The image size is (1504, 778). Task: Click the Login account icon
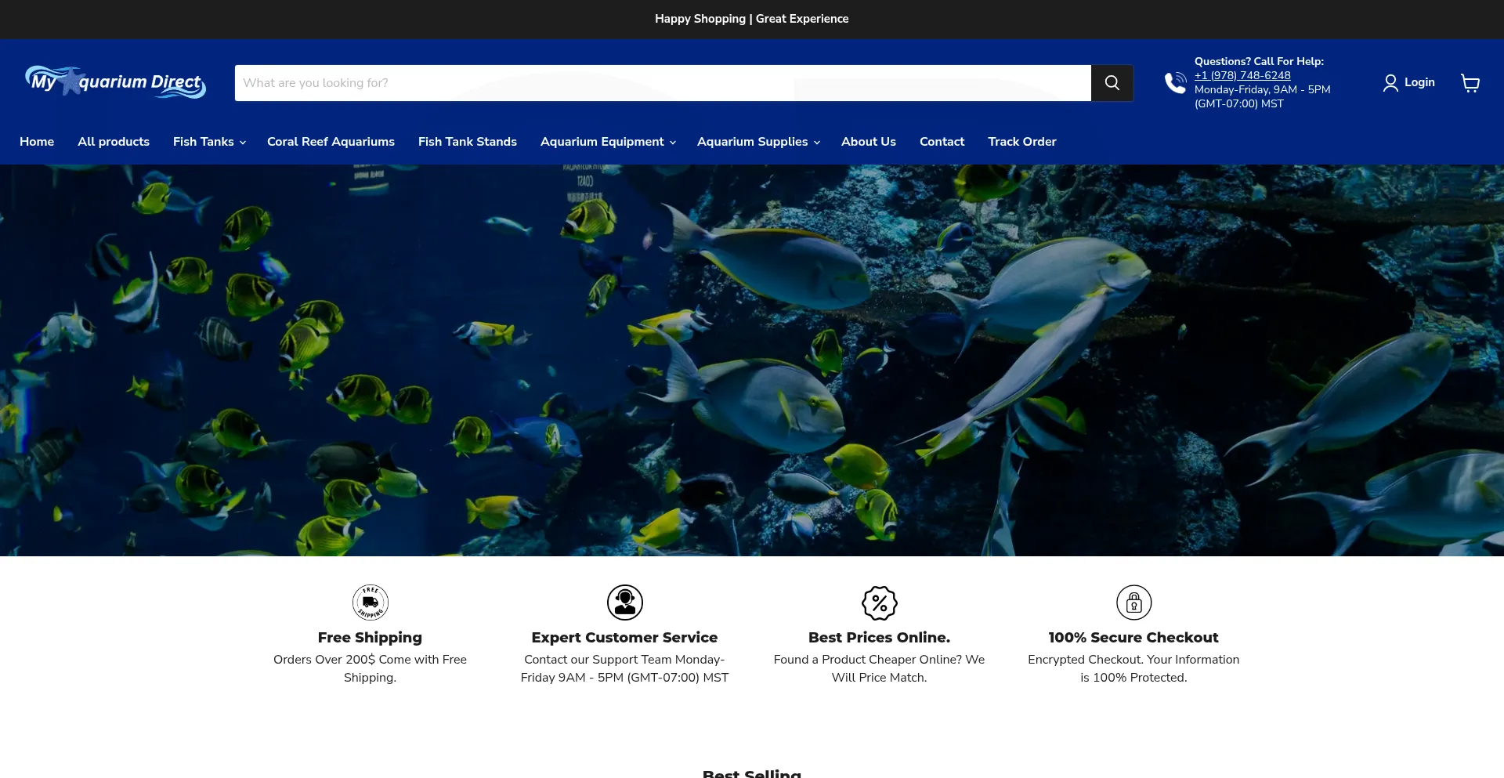[1390, 82]
